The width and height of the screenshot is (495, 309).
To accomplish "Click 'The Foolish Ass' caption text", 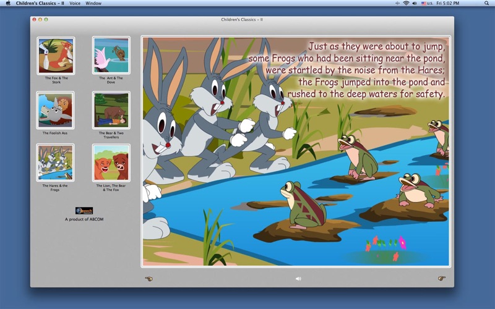I will 55,133.
